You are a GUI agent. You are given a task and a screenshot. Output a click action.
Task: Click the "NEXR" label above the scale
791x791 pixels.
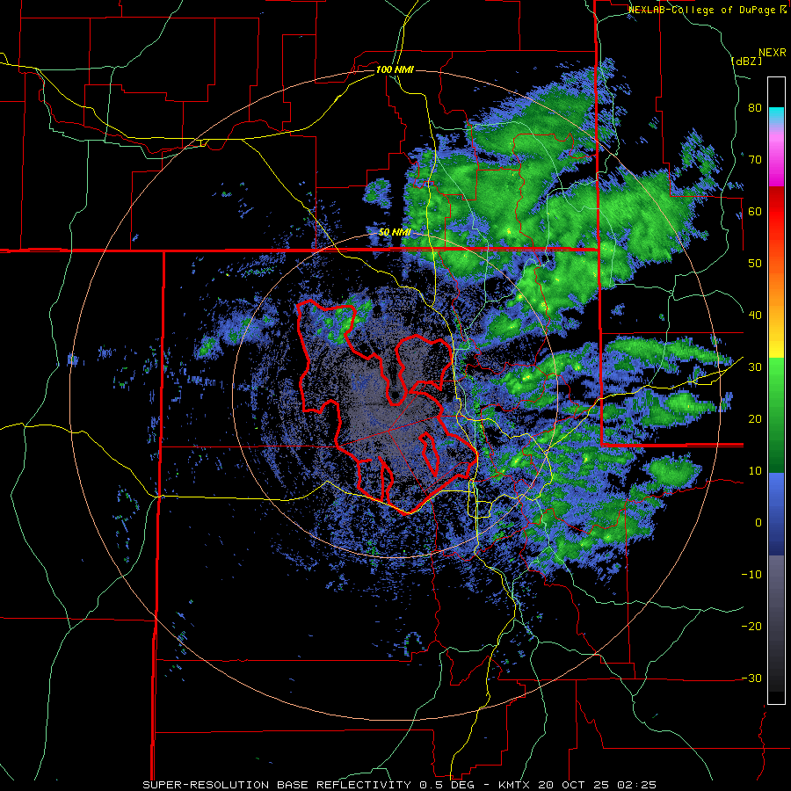pyautogui.click(x=773, y=52)
